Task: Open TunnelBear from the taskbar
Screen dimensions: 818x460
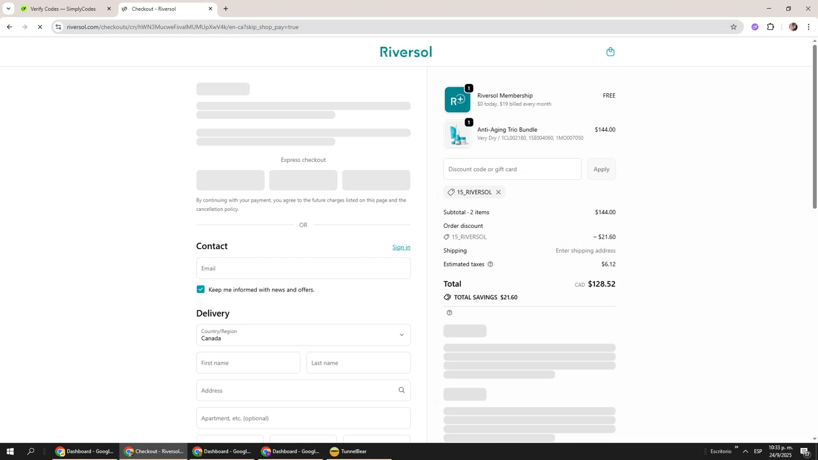Action: (359, 451)
